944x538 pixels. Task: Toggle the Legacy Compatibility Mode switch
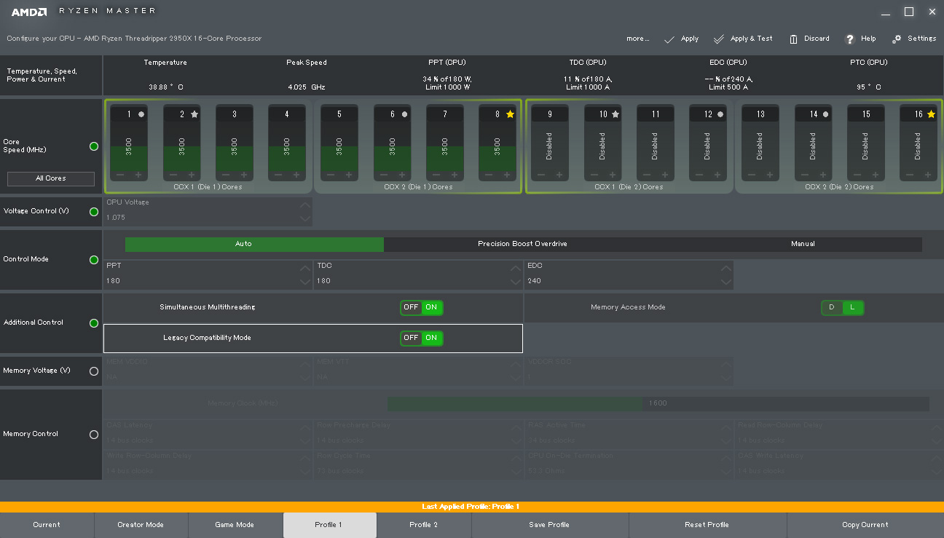[x=421, y=338]
